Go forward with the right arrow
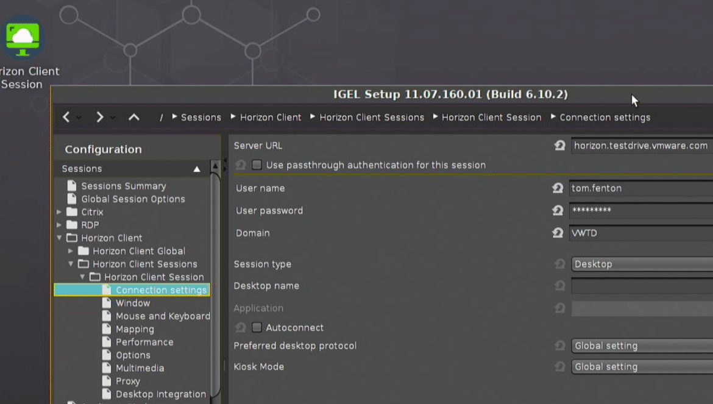Screen dimensions: 713x404 [99, 117]
